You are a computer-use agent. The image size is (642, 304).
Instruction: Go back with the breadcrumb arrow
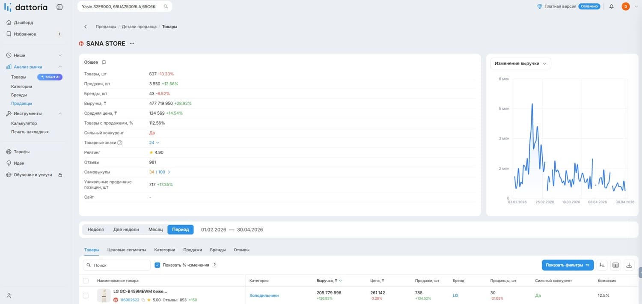(x=86, y=27)
